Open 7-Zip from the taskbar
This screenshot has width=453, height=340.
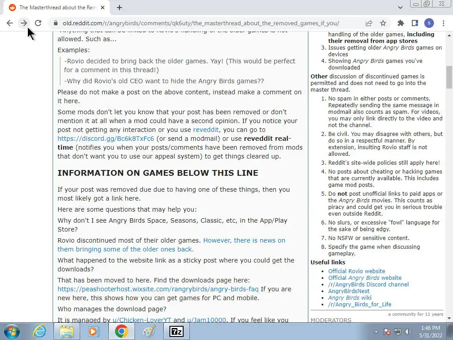coord(176,331)
